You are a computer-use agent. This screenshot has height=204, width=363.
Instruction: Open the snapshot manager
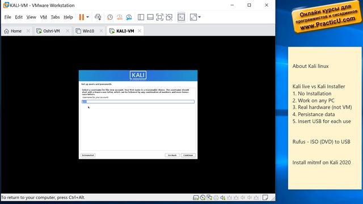pos(129,17)
